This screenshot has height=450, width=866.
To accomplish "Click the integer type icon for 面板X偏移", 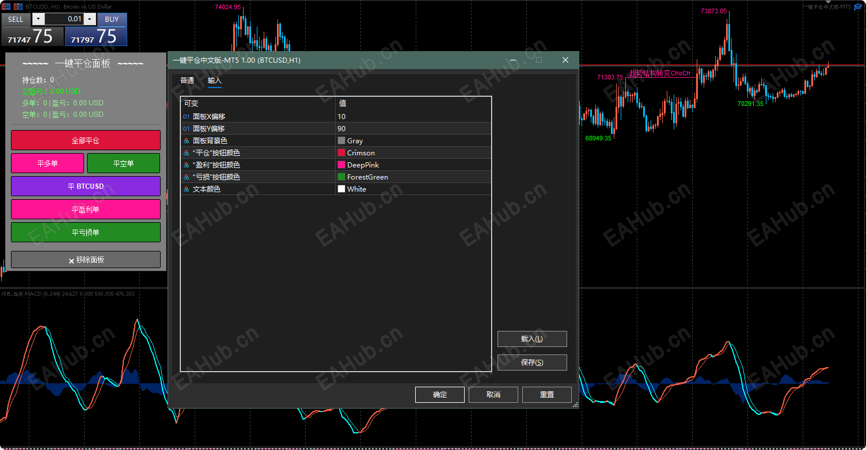I will 186,116.
